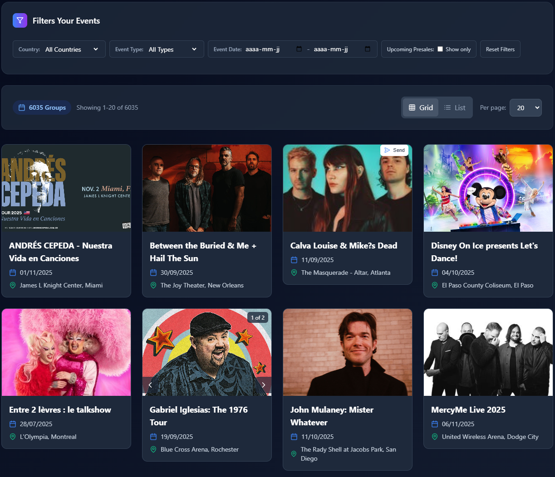Open Andrés Cepeda event thumbnail
The width and height of the screenshot is (555, 477).
[x=66, y=188]
